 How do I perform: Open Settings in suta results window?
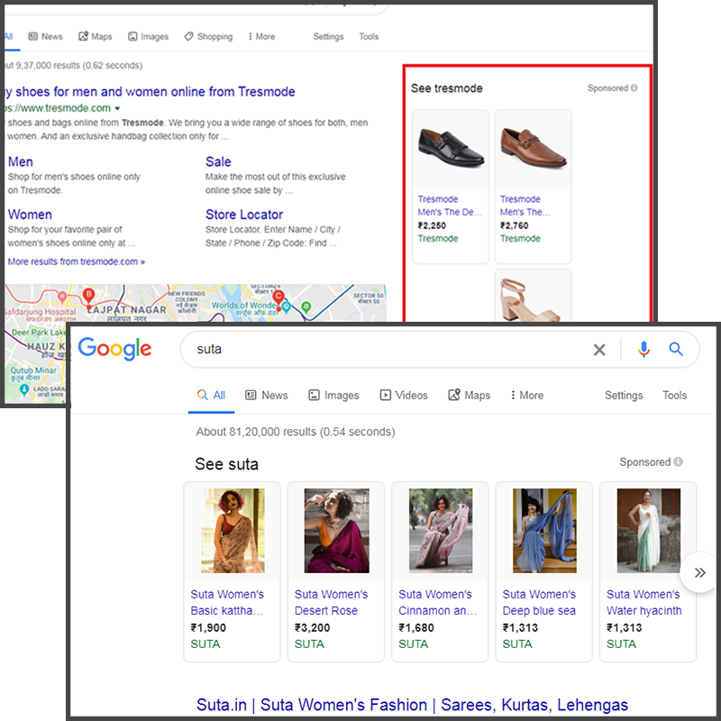624,395
